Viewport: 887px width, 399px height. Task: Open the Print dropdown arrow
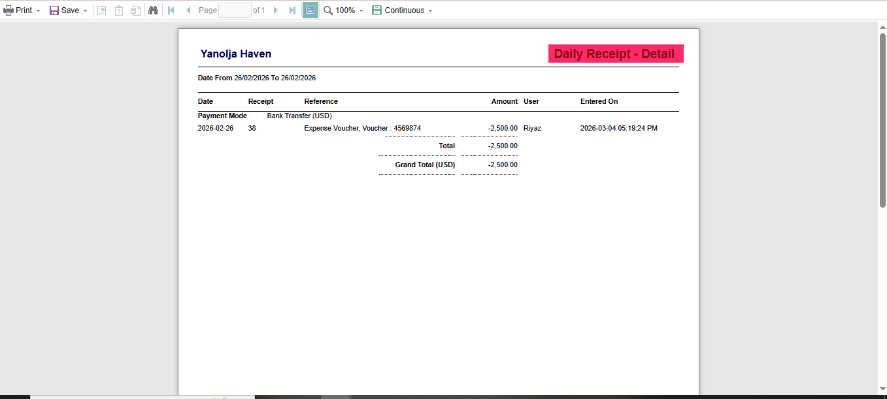coord(38,11)
